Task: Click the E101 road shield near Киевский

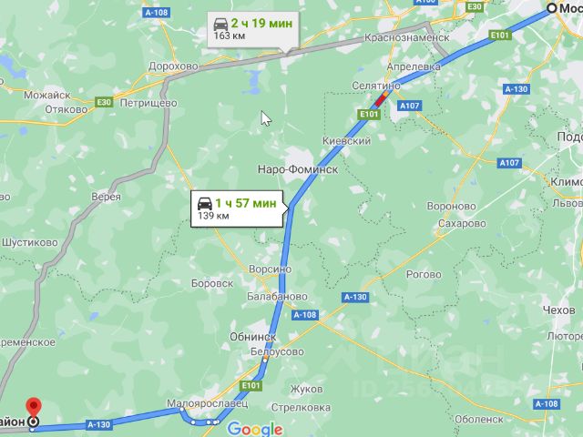Action: (x=369, y=114)
